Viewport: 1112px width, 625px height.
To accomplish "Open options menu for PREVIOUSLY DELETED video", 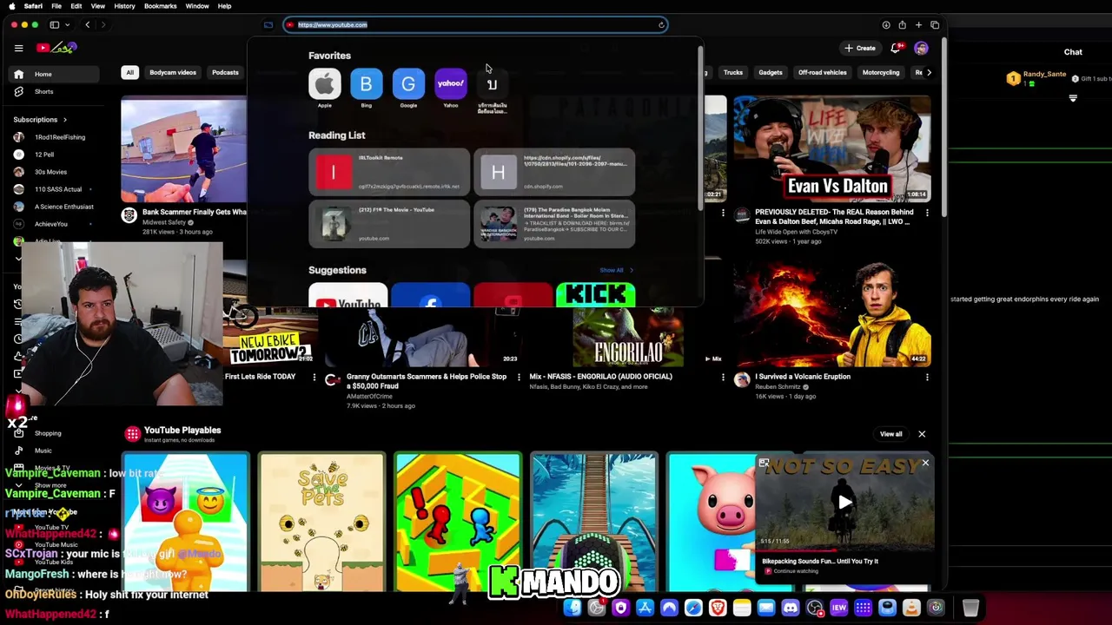I will tap(926, 213).
